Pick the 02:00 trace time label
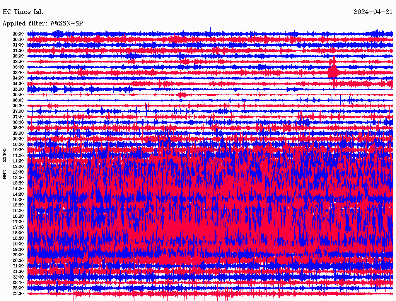The width and height of the screenshot is (396, 301). [x=18, y=56]
